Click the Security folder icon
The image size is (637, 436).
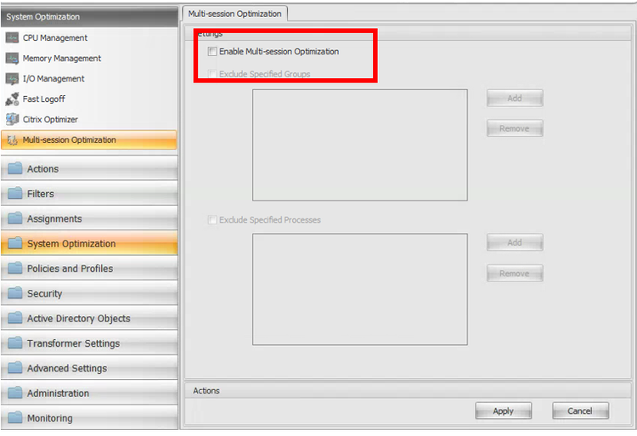pos(15,293)
